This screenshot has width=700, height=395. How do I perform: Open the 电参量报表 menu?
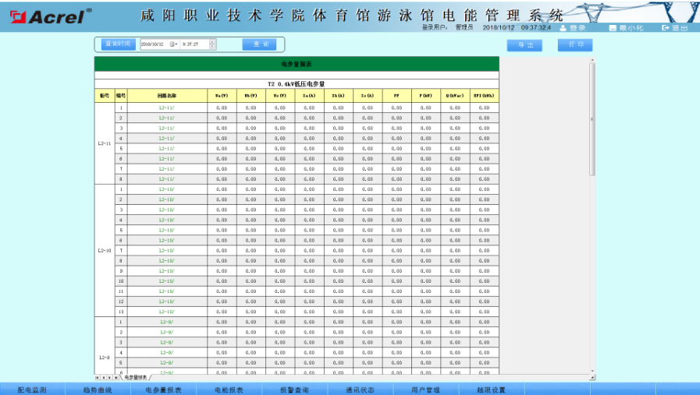(x=163, y=390)
